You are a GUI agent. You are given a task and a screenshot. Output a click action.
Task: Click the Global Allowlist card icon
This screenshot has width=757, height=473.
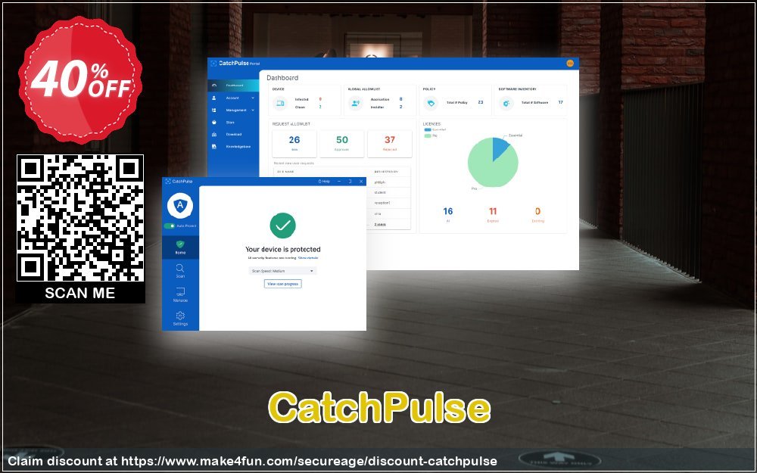pos(355,103)
